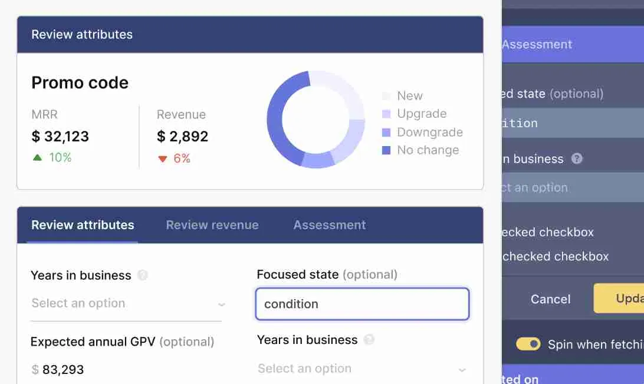Viewport: 644px width, 384px height.
Task: Select the Review attributes tab
Action: (x=83, y=225)
